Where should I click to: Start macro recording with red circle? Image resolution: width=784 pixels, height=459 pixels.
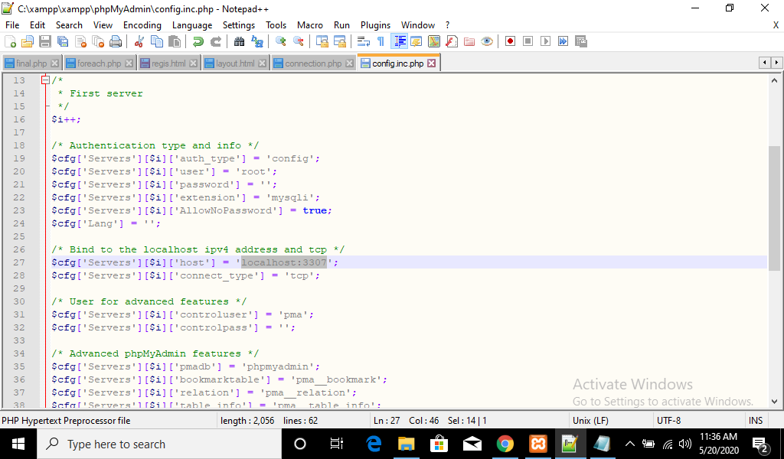510,41
